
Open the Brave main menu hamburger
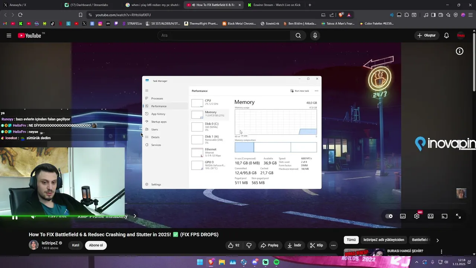coord(471,15)
